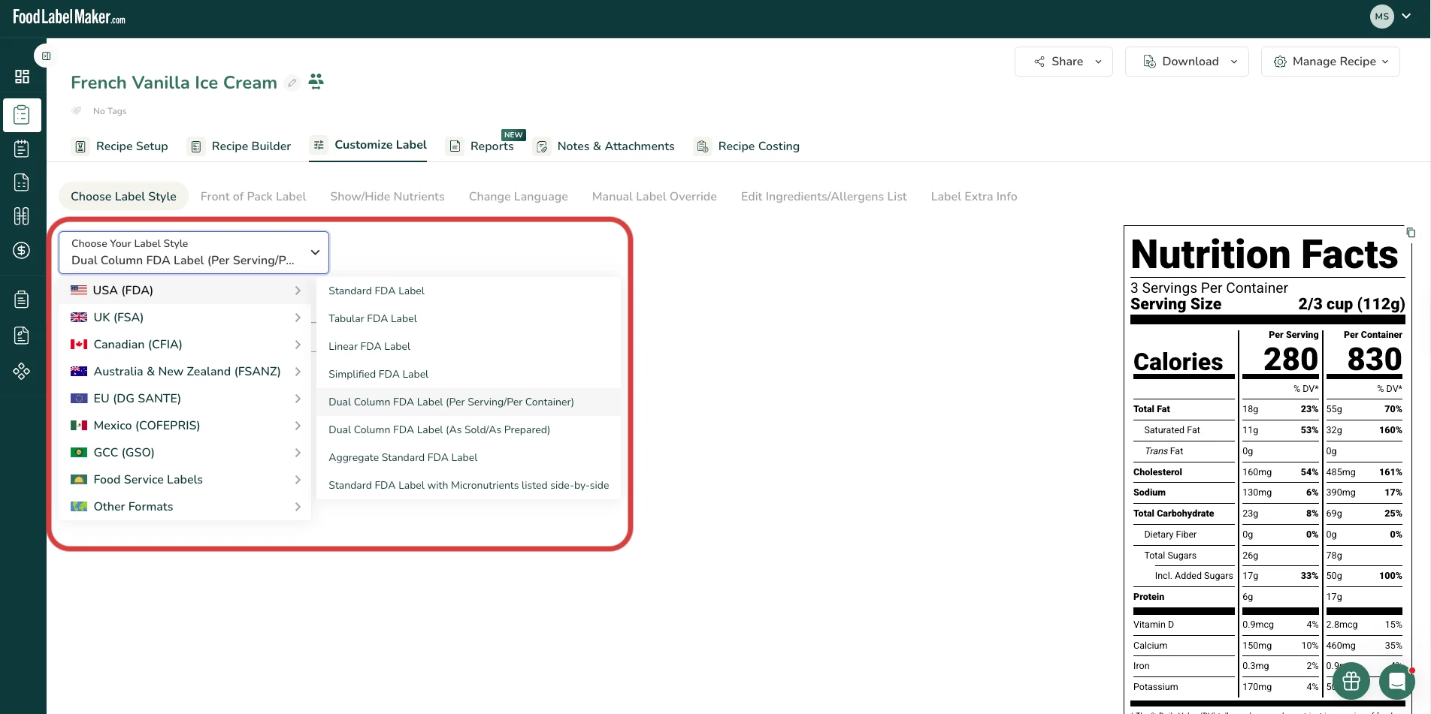Copy label using icon above Nutrition Facts
Image resolution: width=1431 pixels, height=714 pixels.
click(1411, 233)
